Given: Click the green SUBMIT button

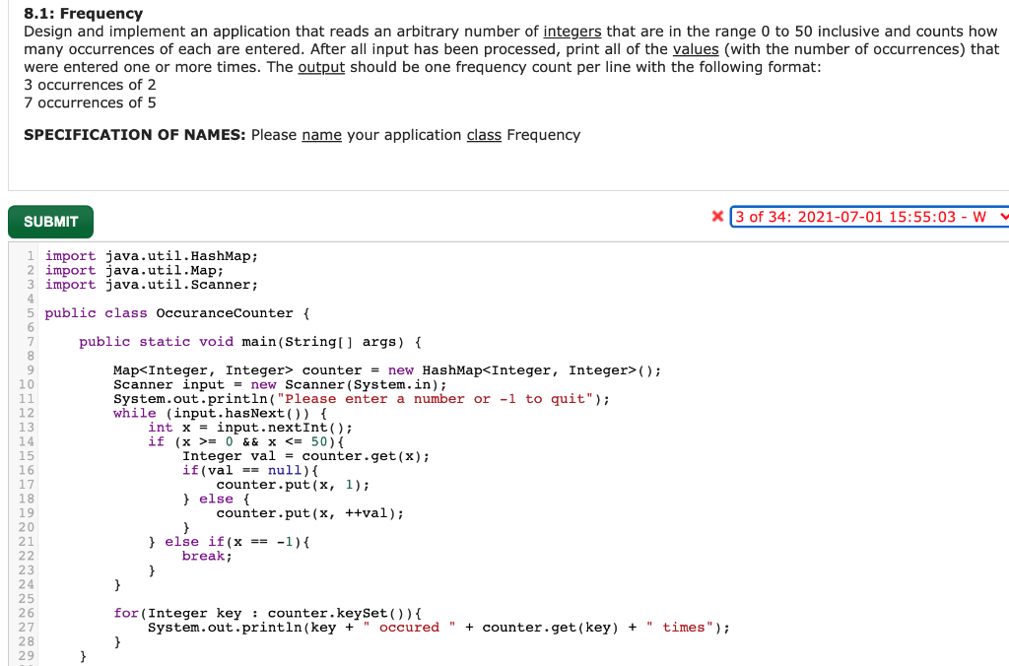Looking at the screenshot, I should pos(50,222).
